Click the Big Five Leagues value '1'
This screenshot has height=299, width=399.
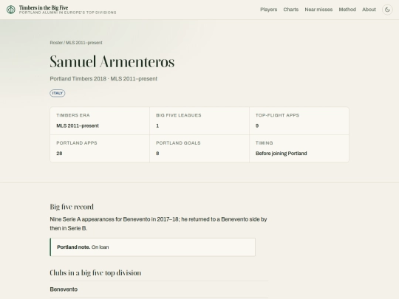click(x=157, y=126)
